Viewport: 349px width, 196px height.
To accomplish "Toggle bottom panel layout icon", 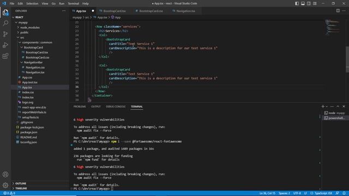I will 303,4.
